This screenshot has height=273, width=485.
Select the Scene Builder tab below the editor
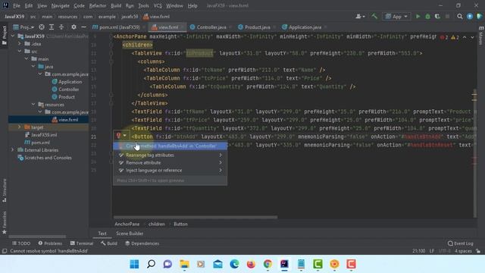130,234
